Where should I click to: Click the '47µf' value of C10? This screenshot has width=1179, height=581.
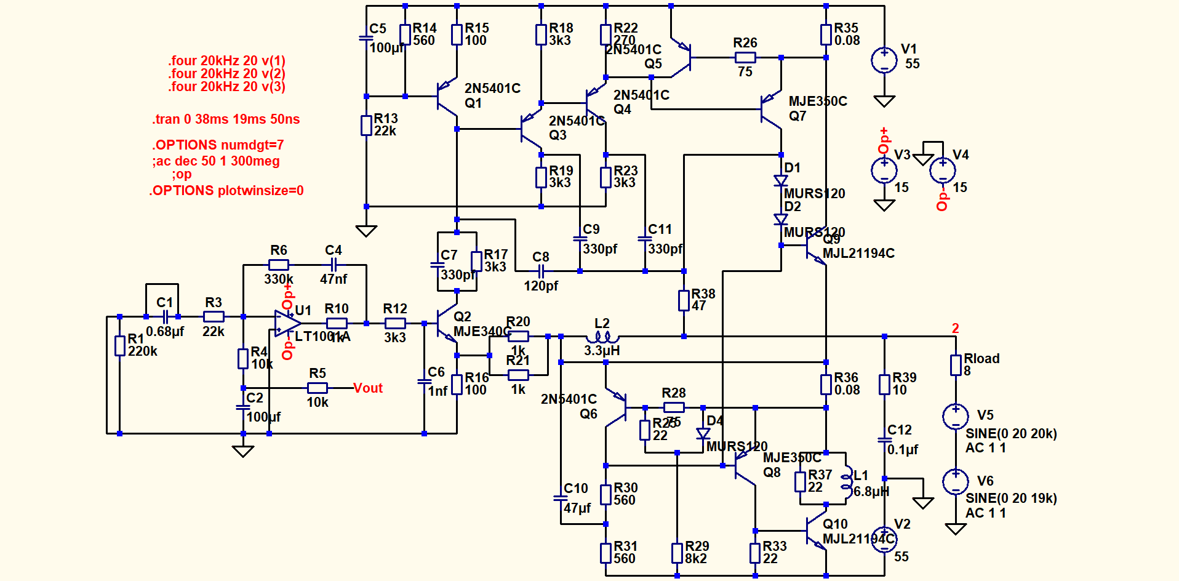(x=577, y=508)
